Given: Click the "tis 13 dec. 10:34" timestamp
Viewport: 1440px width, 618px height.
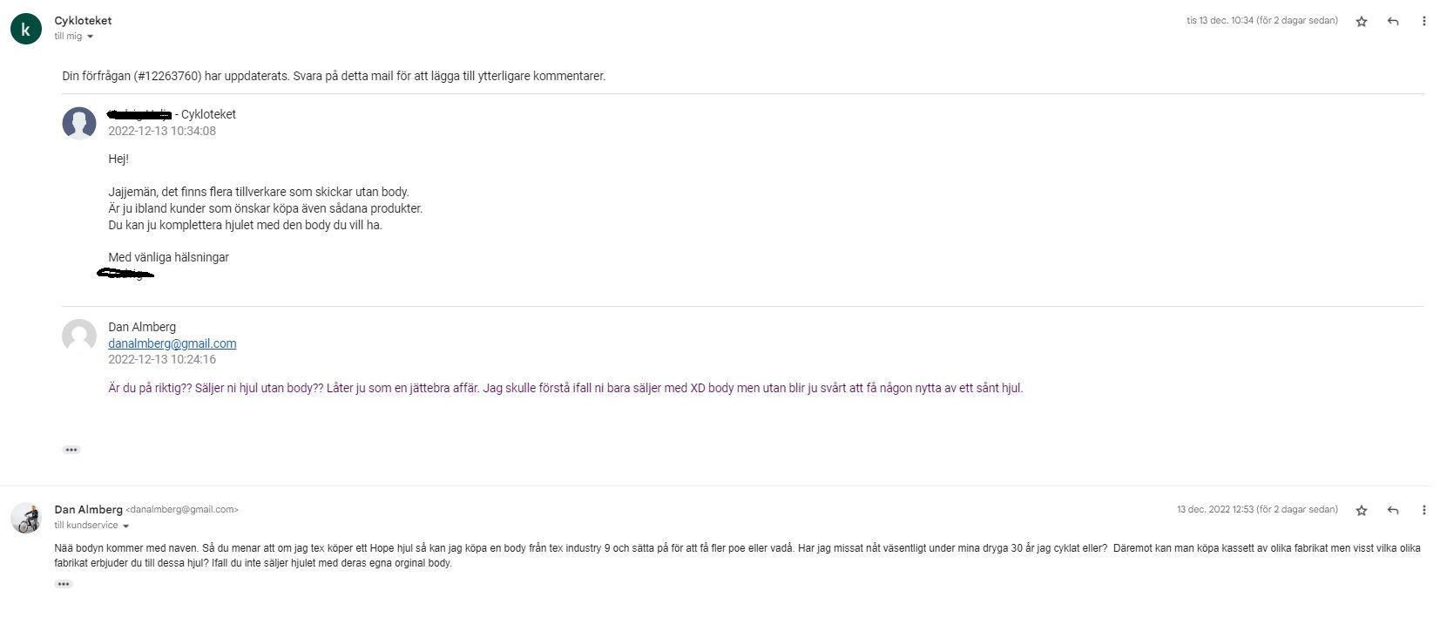Looking at the screenshot, I should [1261, 21].
